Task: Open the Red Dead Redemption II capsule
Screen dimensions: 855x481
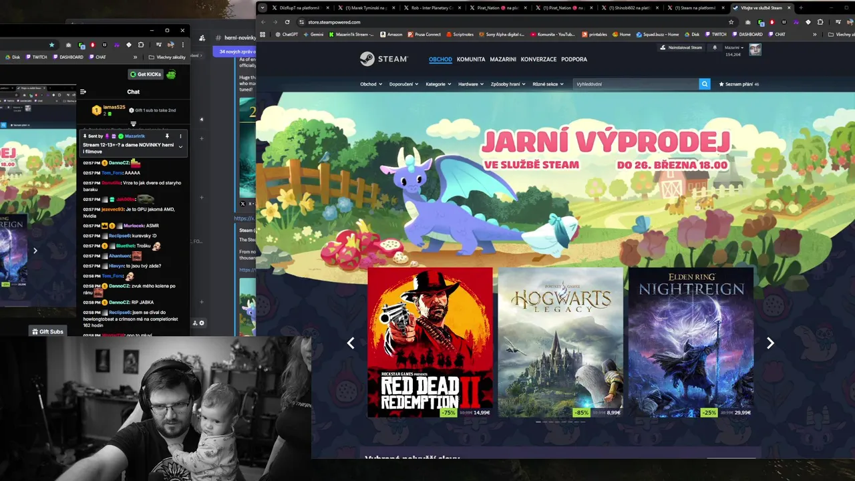Action: pos(430,343)
